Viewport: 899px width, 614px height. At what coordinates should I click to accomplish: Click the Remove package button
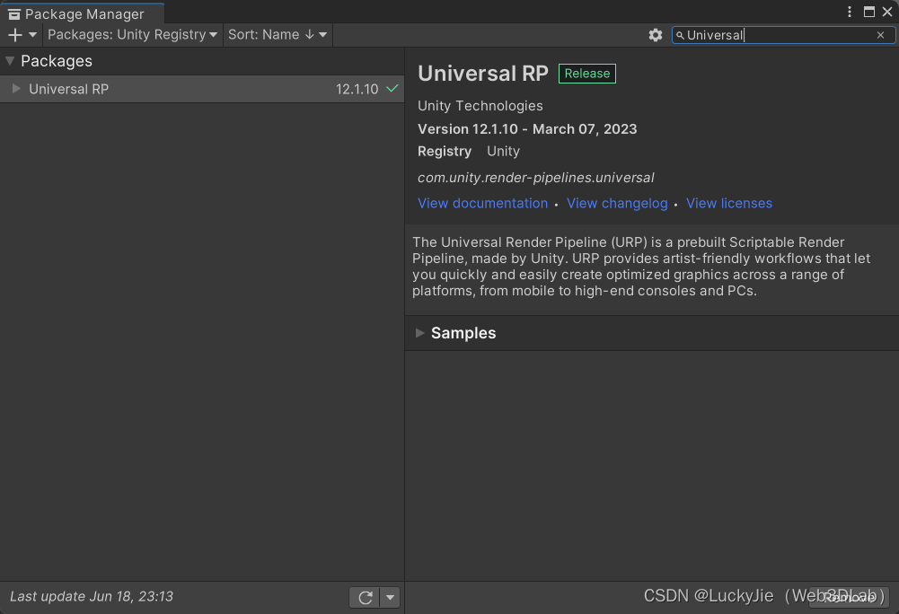(849, 597)
